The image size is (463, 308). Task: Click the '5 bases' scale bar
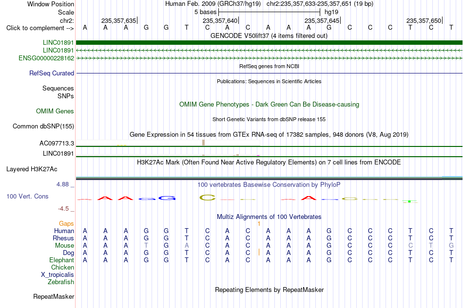269,12
